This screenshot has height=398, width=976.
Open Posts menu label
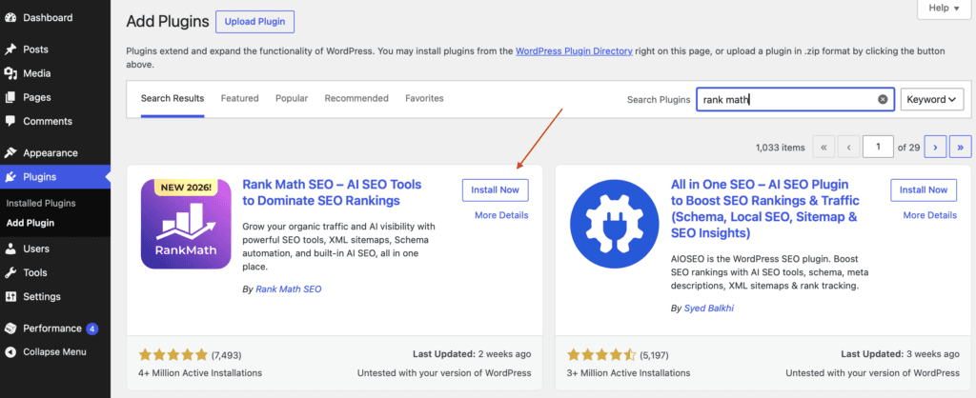pyautogui.click(x=35, y=50)
